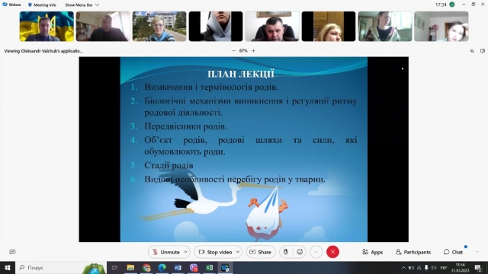Click battery icon in system tray
This screenshot has height=274, width=488.
[x=411, y=267]
